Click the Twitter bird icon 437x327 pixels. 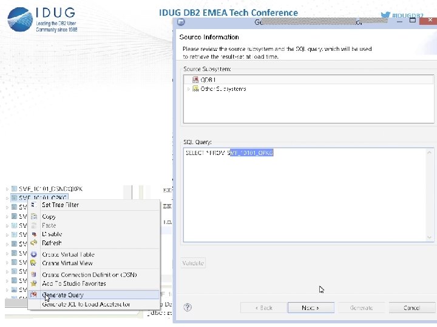[x=385, y=15]
